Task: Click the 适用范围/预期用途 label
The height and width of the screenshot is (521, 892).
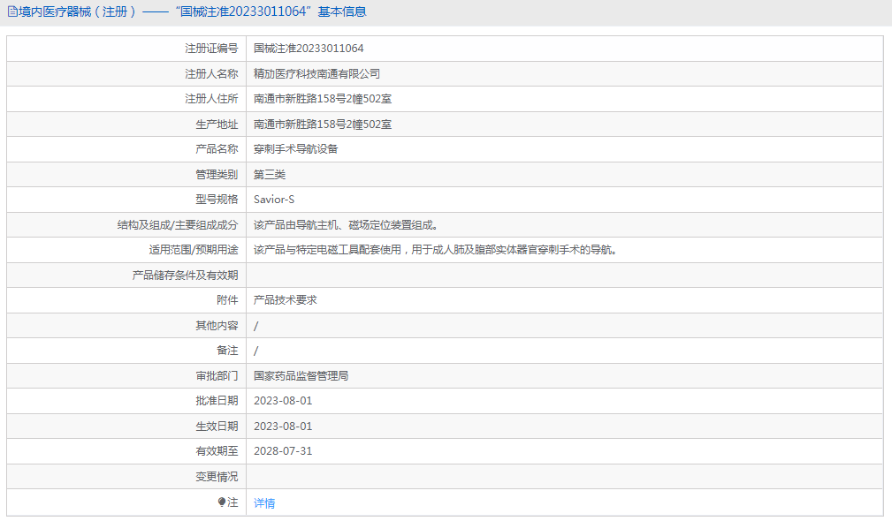Action: pos(194,249)
